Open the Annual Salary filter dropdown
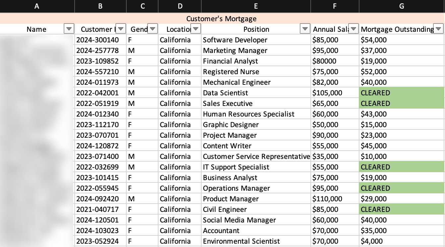This screenshot has height=247, width=445. tap(354, 29)
